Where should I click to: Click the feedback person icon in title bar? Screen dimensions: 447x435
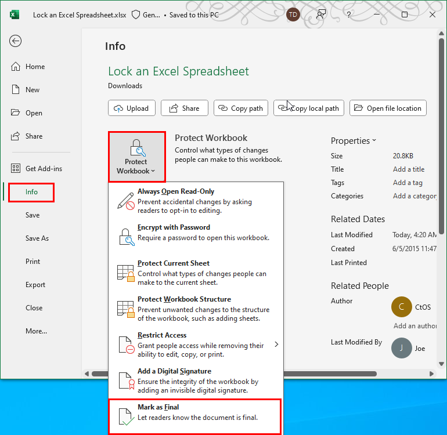pyautogui.click(x=321, y=14)
